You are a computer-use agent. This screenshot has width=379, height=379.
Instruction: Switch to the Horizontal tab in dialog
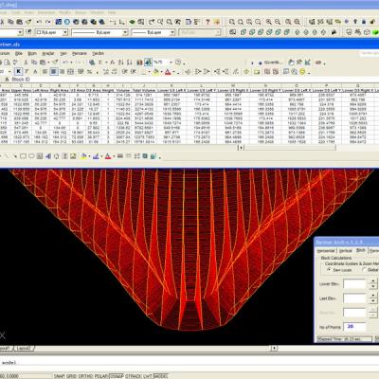(x=326, y=250)
